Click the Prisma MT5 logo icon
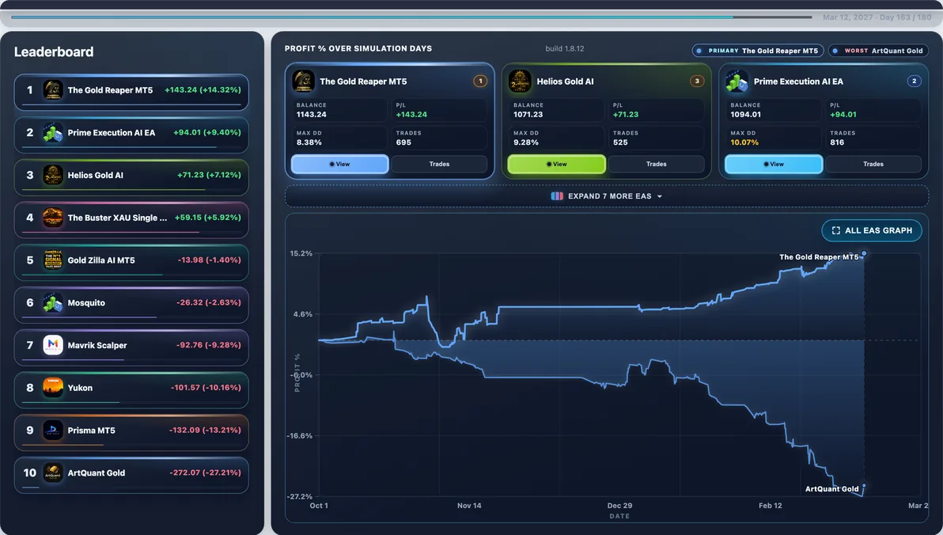This screenshot has height=535, width=943. click(53, 431)
